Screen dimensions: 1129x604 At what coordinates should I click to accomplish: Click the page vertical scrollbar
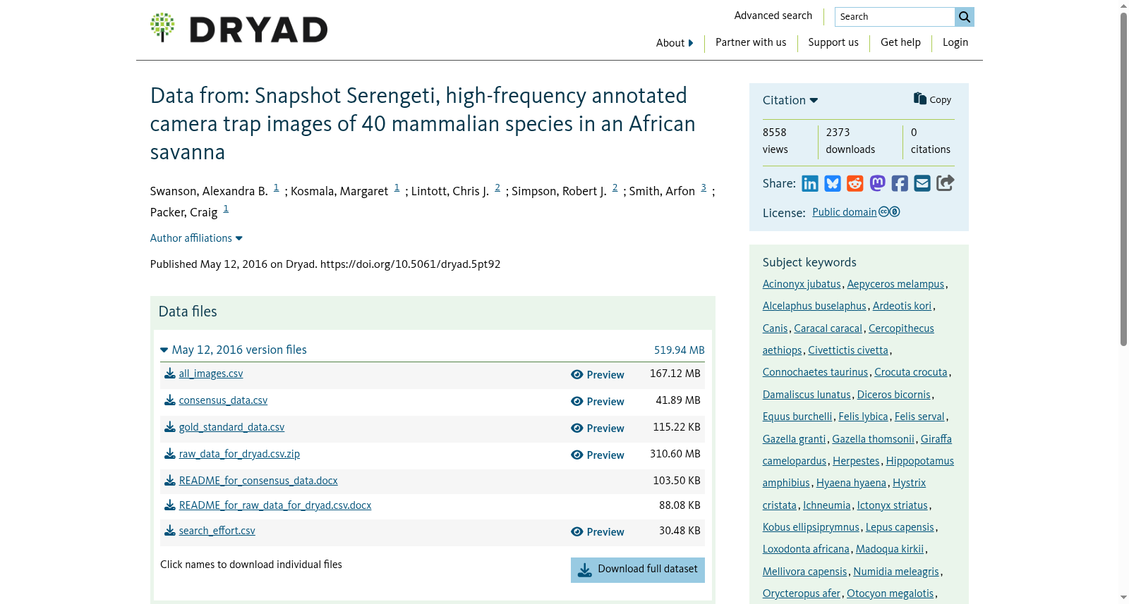(x=1124, y=180)
